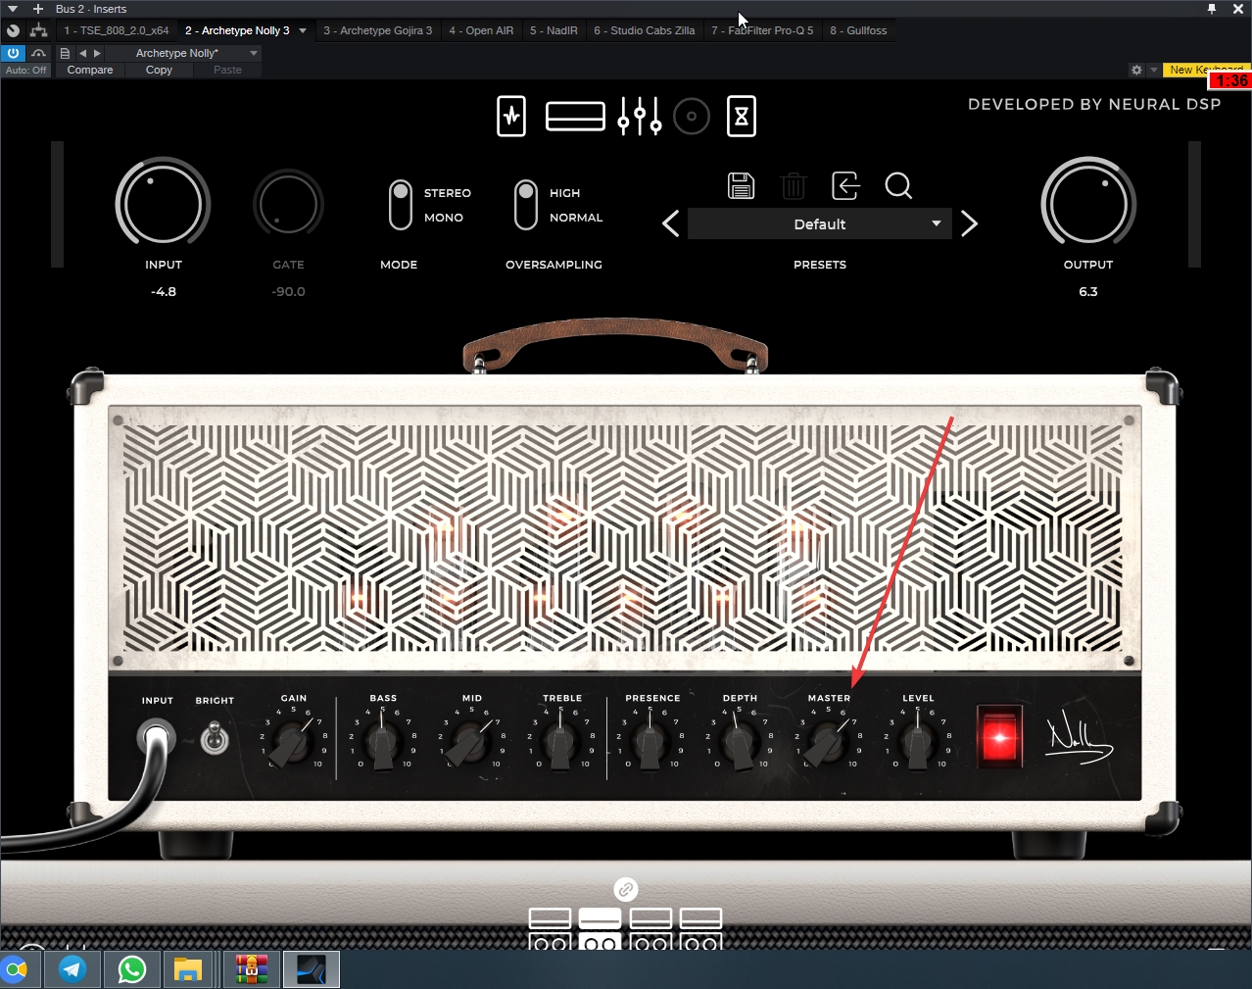Open the Bus 2 Inserts menu arrow

coord(13,9)
